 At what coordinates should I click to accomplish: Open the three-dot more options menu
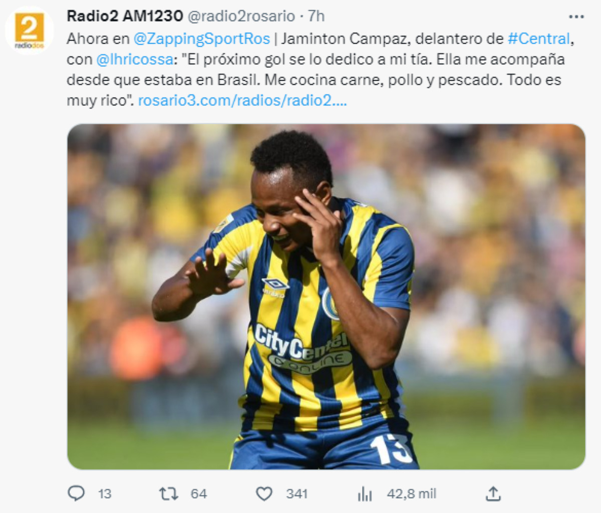[576, 17]
